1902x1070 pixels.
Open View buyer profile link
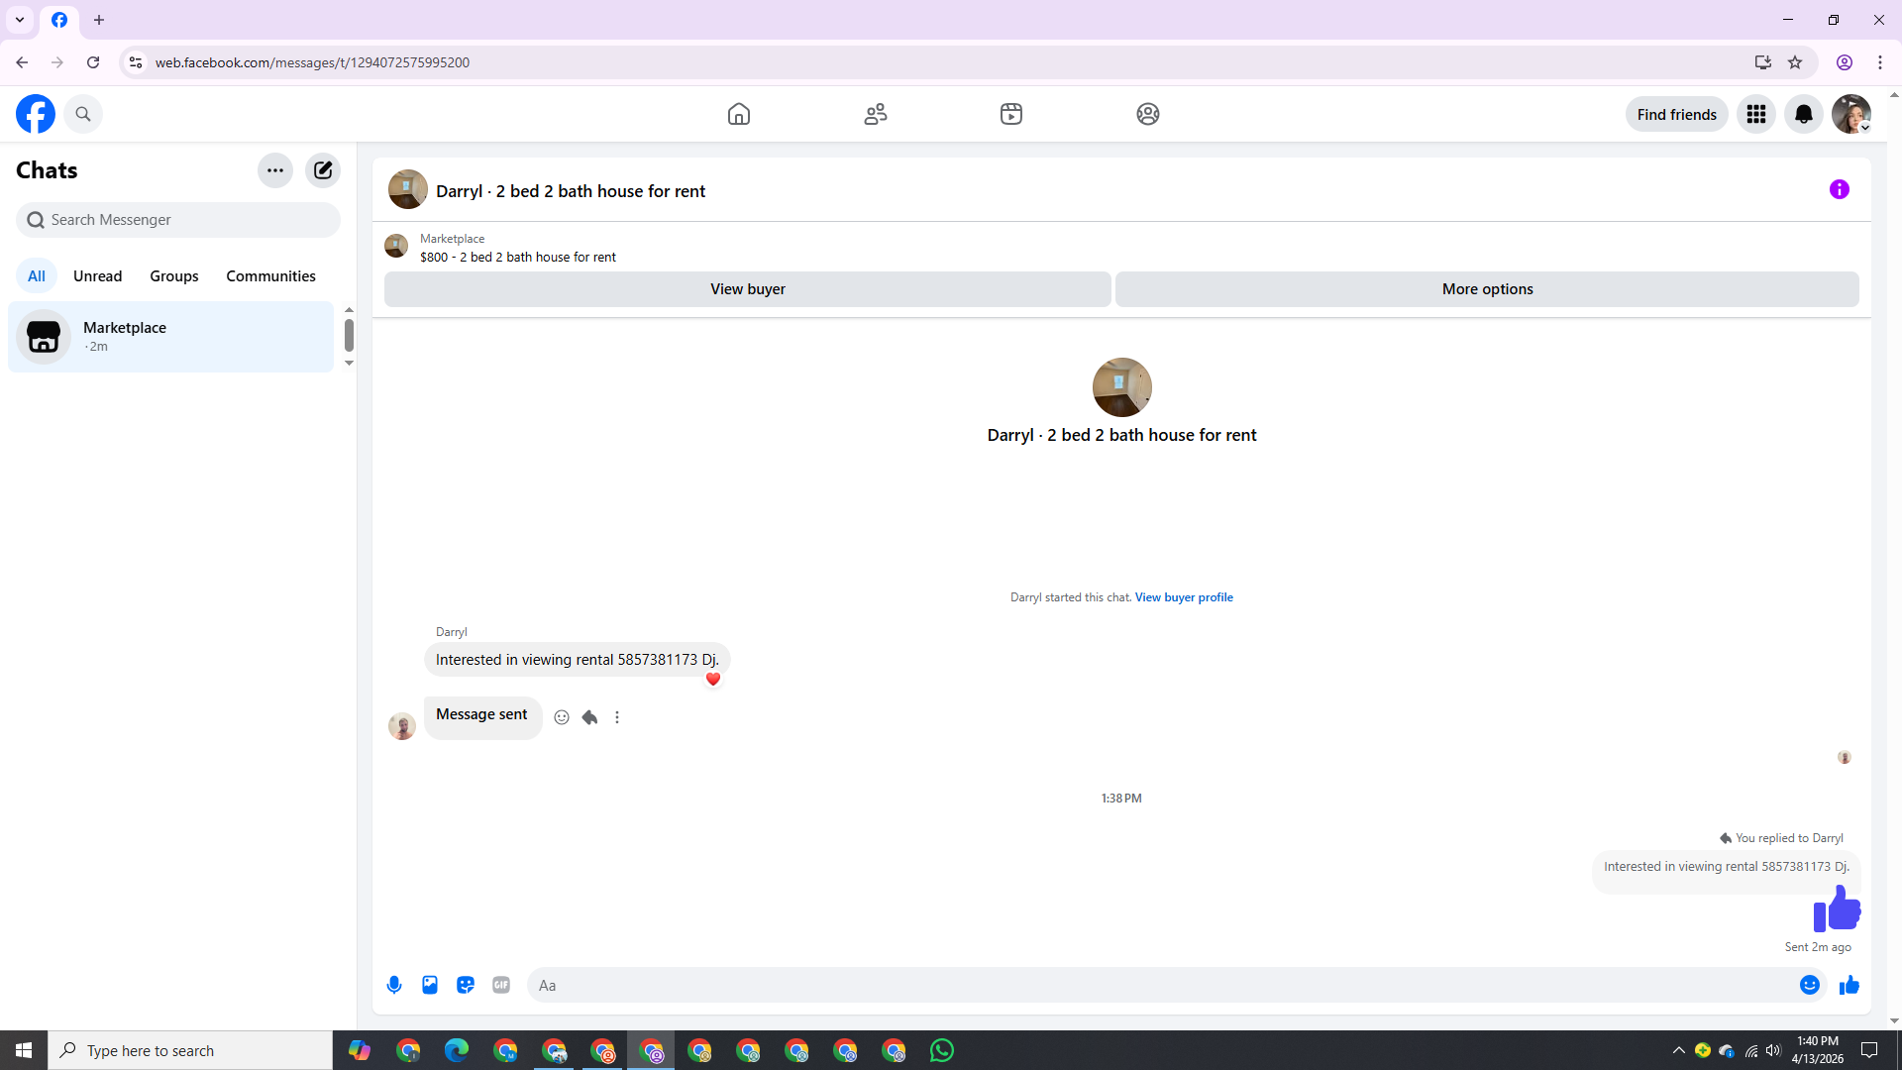(x=1184, y=597)
